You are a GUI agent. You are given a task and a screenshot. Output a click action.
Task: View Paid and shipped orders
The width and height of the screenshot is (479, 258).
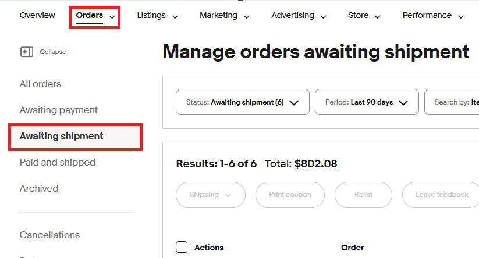coord(58,163)
